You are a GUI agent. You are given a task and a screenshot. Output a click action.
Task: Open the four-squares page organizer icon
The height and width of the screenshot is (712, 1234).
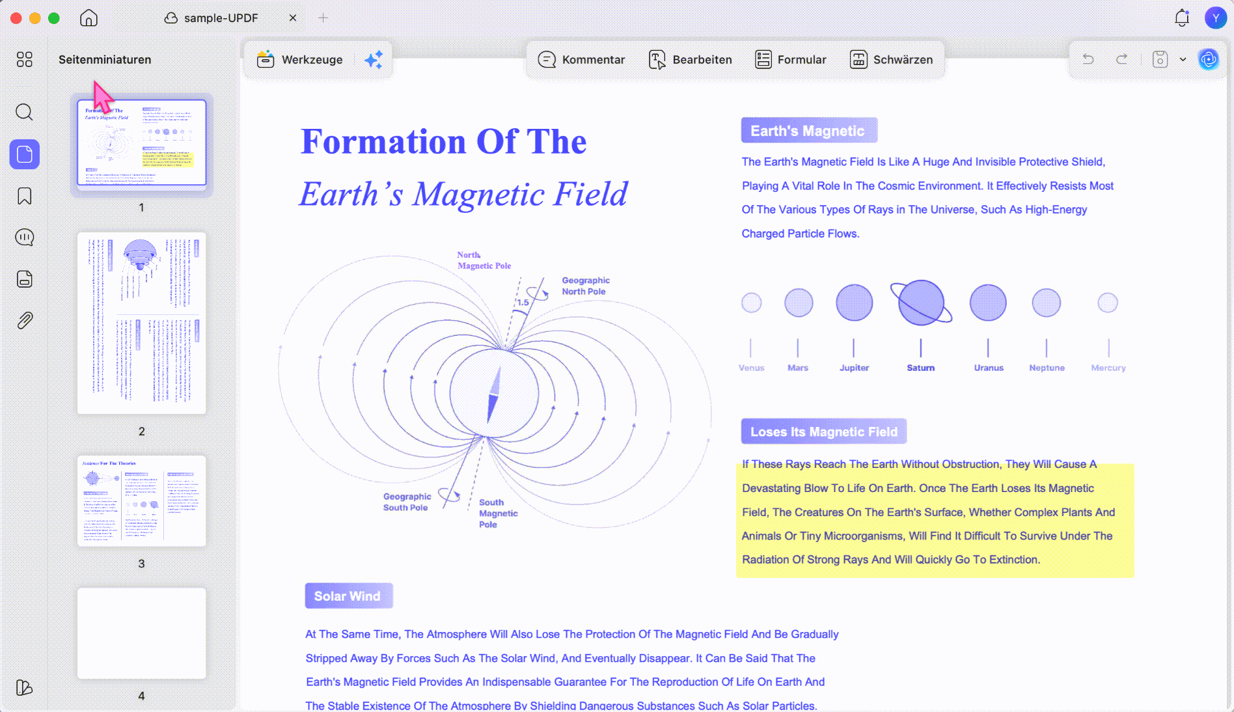tap(24, 59)
